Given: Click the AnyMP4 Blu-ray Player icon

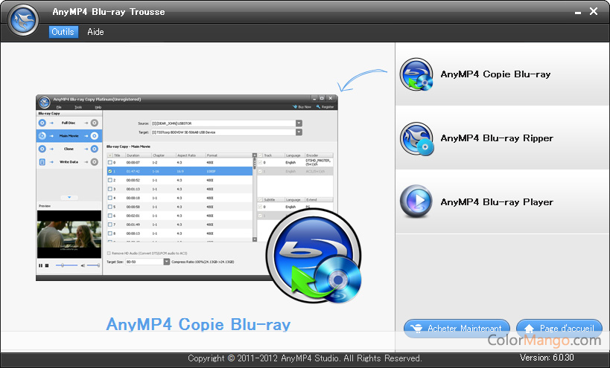Looking at the screenshot, I should (416, 201).
